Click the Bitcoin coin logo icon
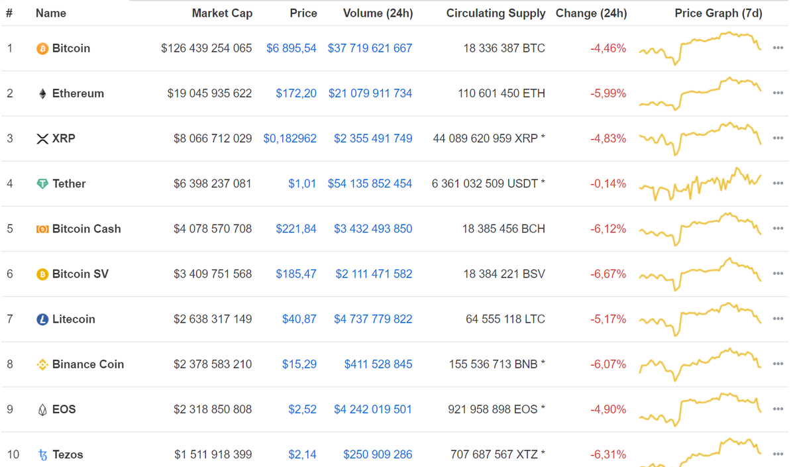The width and height of the screenshot is (795, 467). pyautogui.click(x=42, y=48)
